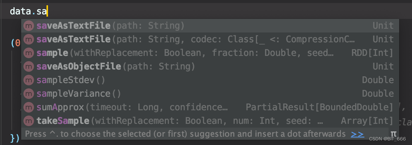Choose sampleStdev() returning Double
Image resolution: width=412 pixels, height=145 pixels.
210,80
